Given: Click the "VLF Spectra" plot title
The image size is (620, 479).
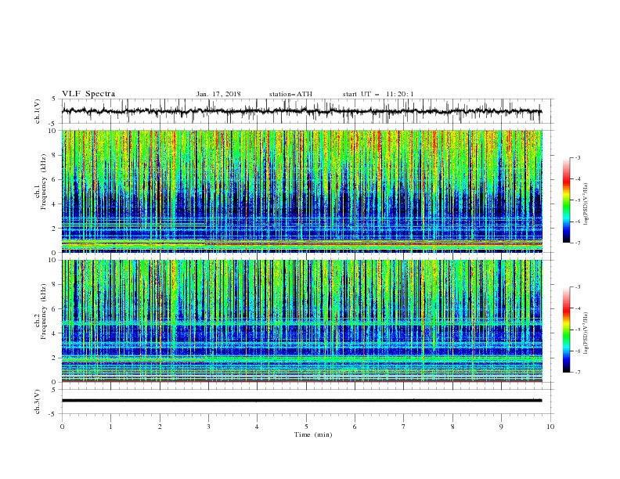Looking at the screenshot, I should pos(88,94).
